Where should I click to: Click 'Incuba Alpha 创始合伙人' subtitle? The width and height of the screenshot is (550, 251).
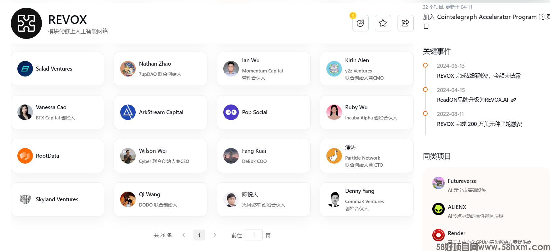point(371,118)
